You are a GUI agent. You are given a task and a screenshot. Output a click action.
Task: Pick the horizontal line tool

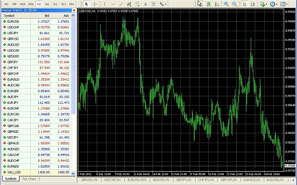pyautogui.click(x=113, y=4)
